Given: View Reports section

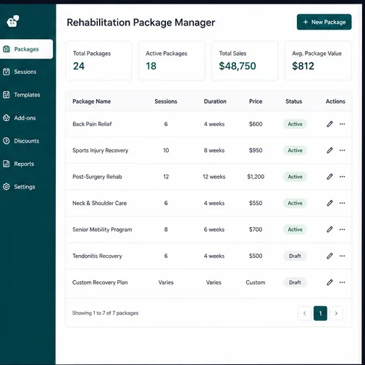Looking at the screenshot, I should 24,164.
